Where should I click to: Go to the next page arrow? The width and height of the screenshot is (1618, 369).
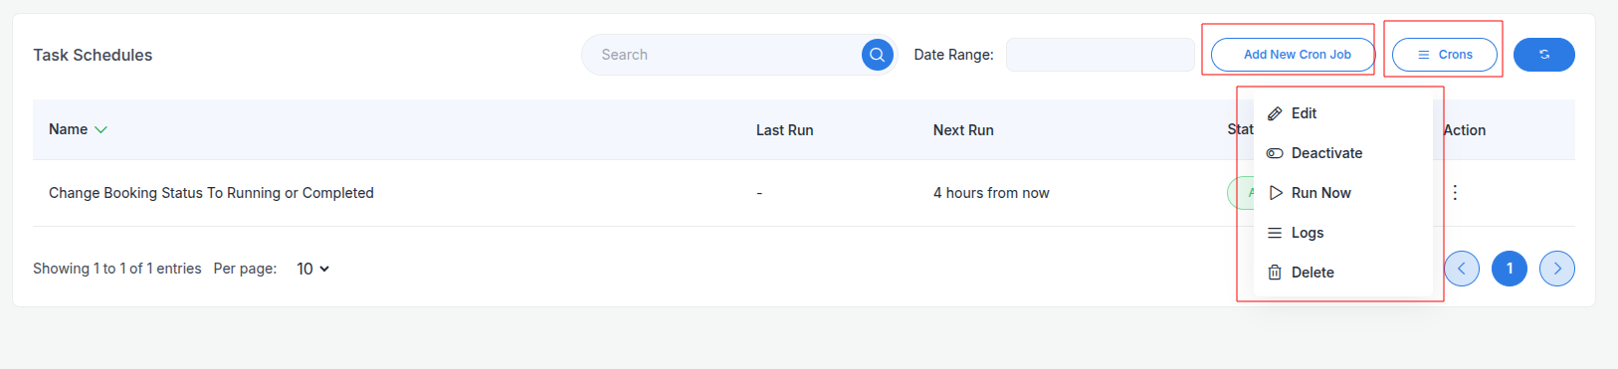coord(1557,269)
